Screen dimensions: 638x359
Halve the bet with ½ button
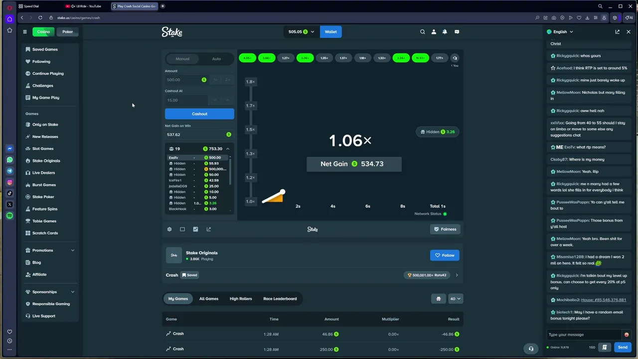click(215, 80)
